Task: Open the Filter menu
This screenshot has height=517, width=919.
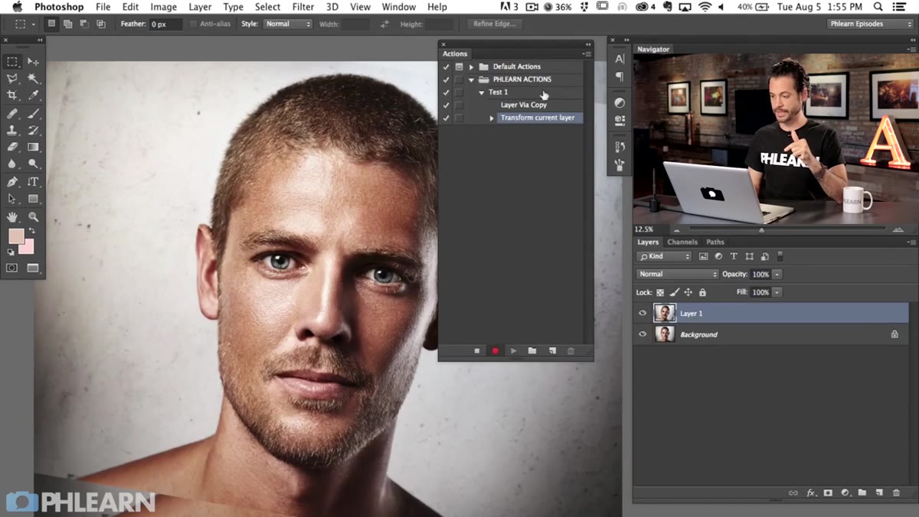Action: click(x=303, y=7)
